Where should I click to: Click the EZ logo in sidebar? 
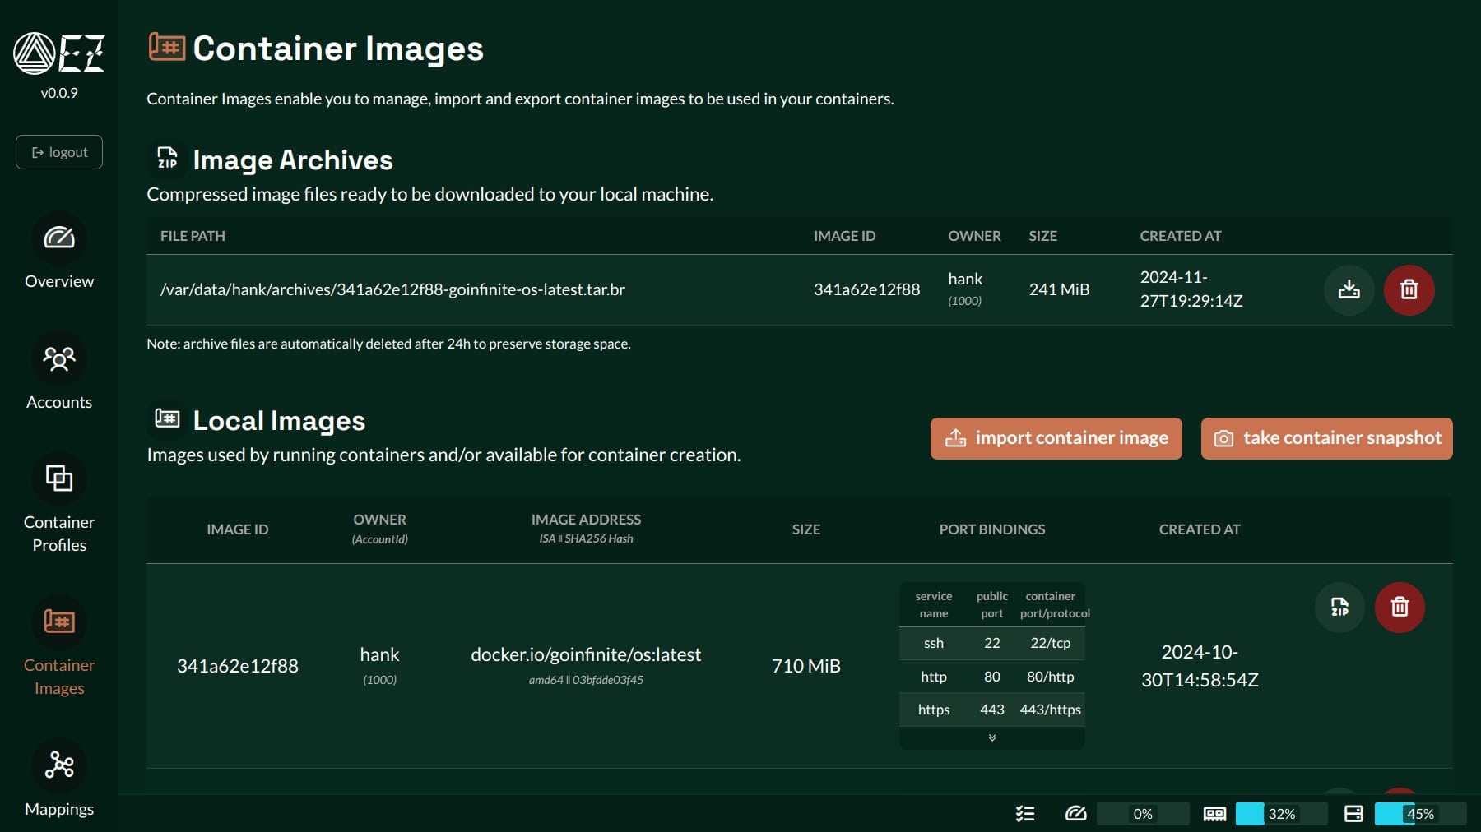click(x=59, y=53)
